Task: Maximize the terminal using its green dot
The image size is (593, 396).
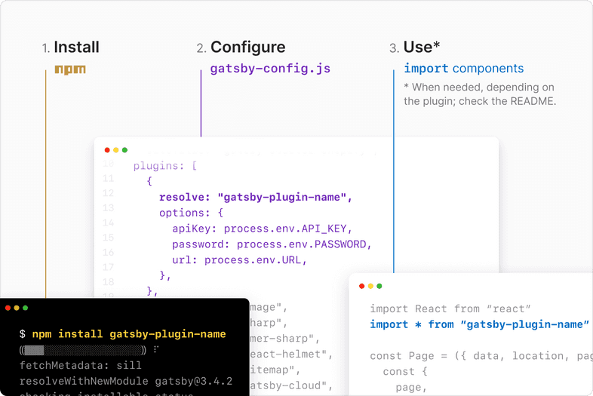Action: pos(26,308)
